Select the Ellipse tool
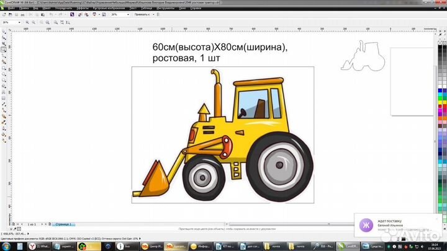 coord(4,74)
